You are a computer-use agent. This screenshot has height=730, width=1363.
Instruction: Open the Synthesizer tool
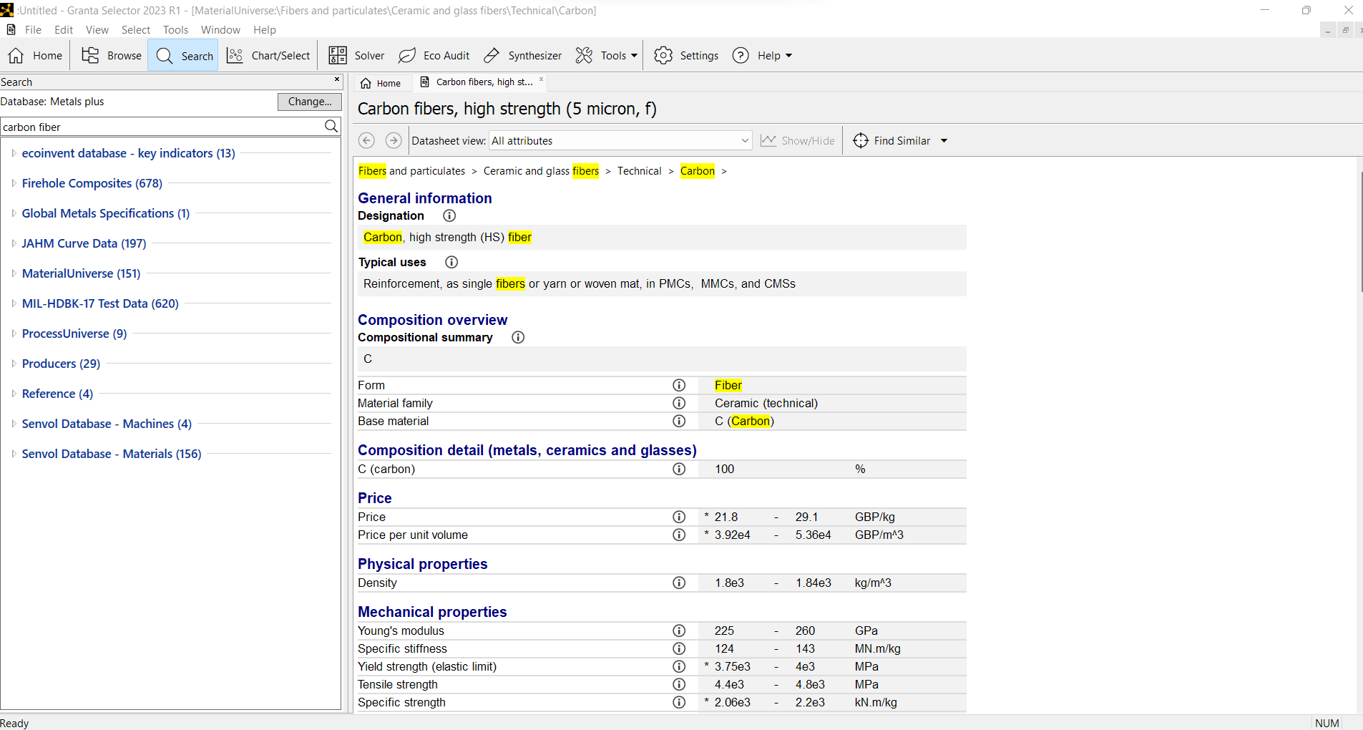[523, 56]
